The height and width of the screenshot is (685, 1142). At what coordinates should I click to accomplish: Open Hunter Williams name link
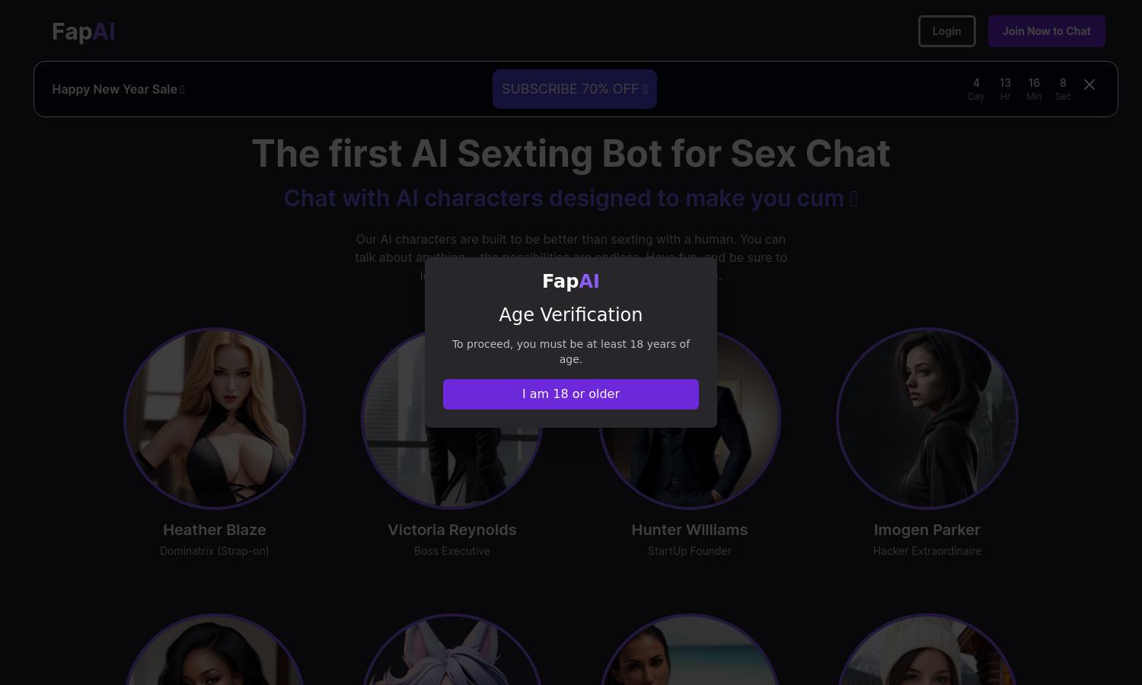click(690, 530)
